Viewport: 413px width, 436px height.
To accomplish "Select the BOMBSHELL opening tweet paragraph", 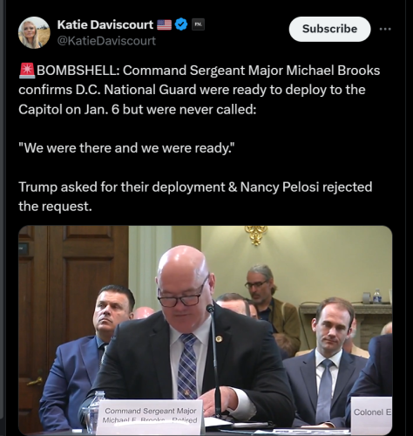I will (200, 90).
